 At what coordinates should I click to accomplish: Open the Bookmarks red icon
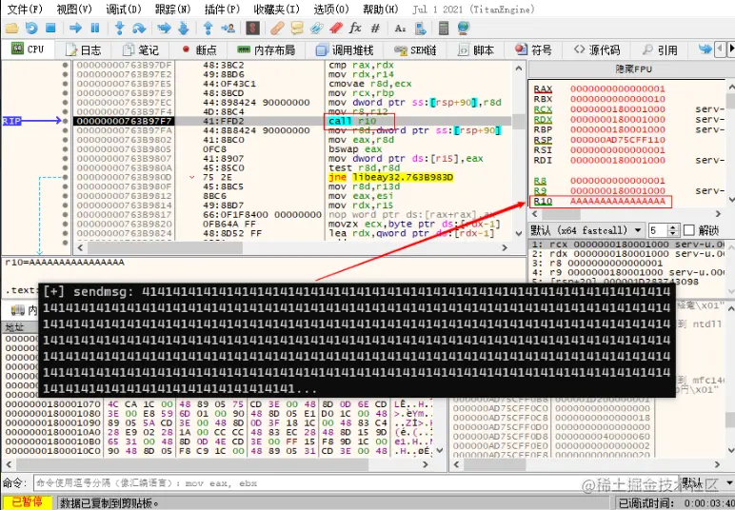click(x=336, y=29)
